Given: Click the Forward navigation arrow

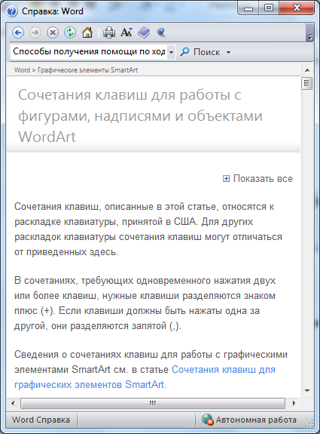Looking at the screenshot, I should click(x=35, y=32).
